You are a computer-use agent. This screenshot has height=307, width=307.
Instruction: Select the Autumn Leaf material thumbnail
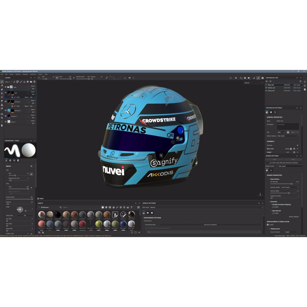(42, 214)
